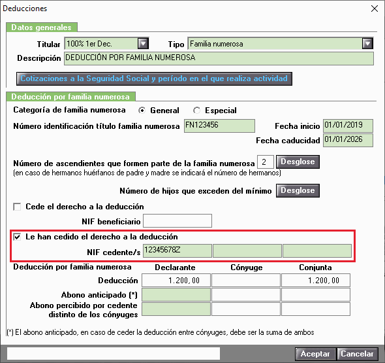Click the abono anticipado footnote text
Viewport: 385px width, 363px height.
coord(161,332)
